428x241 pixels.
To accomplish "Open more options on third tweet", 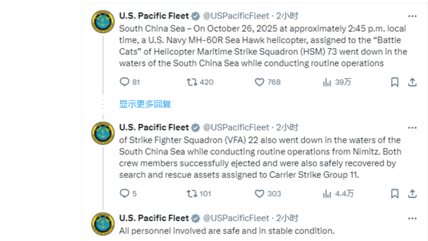I will [x=412, y=218].
